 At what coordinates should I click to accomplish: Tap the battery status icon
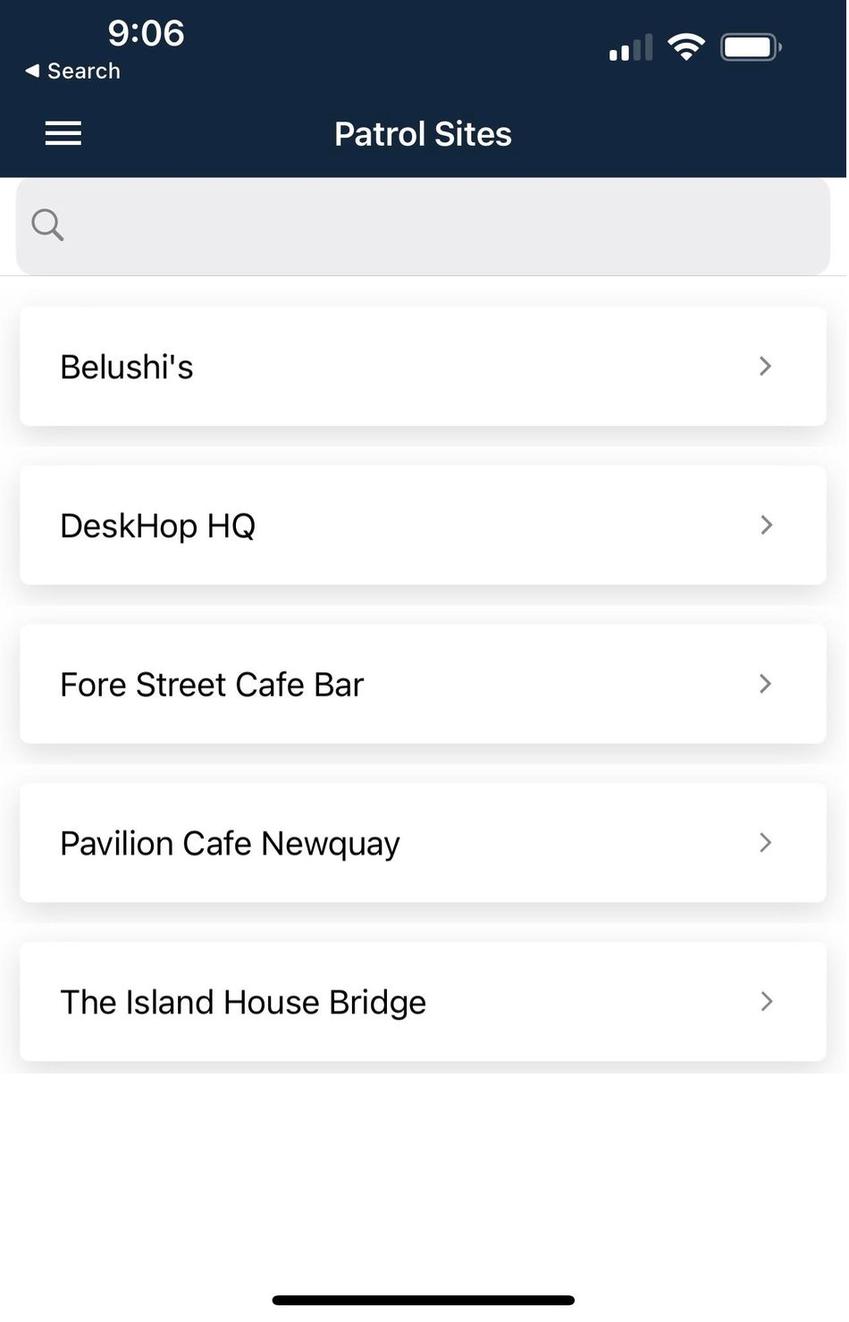coord(752,46)
